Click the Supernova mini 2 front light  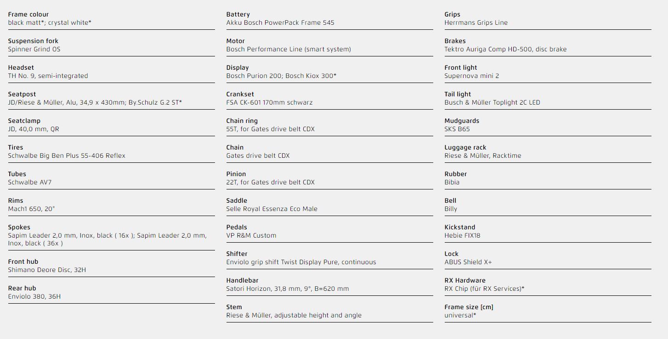pyautogui.click(x=471, y=76)
